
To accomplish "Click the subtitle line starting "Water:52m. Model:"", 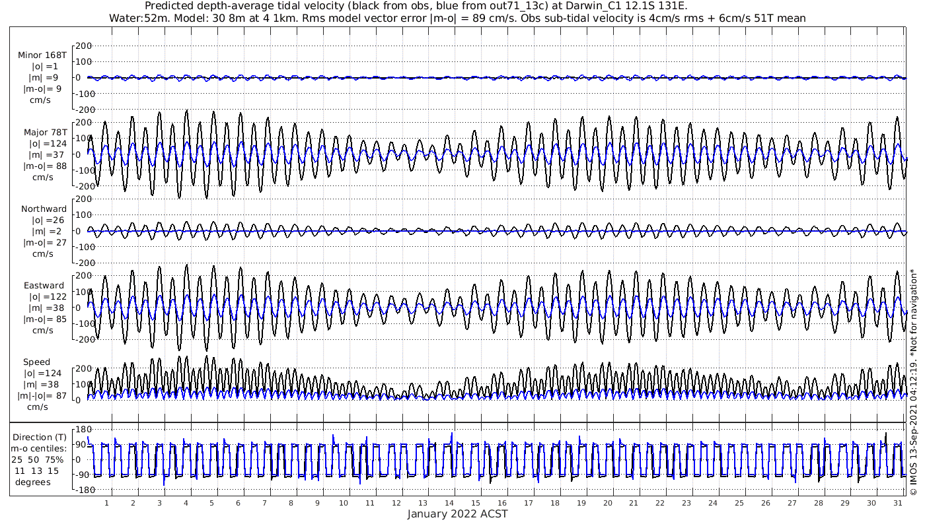I will pyautogui.click(x=457, y=18).
